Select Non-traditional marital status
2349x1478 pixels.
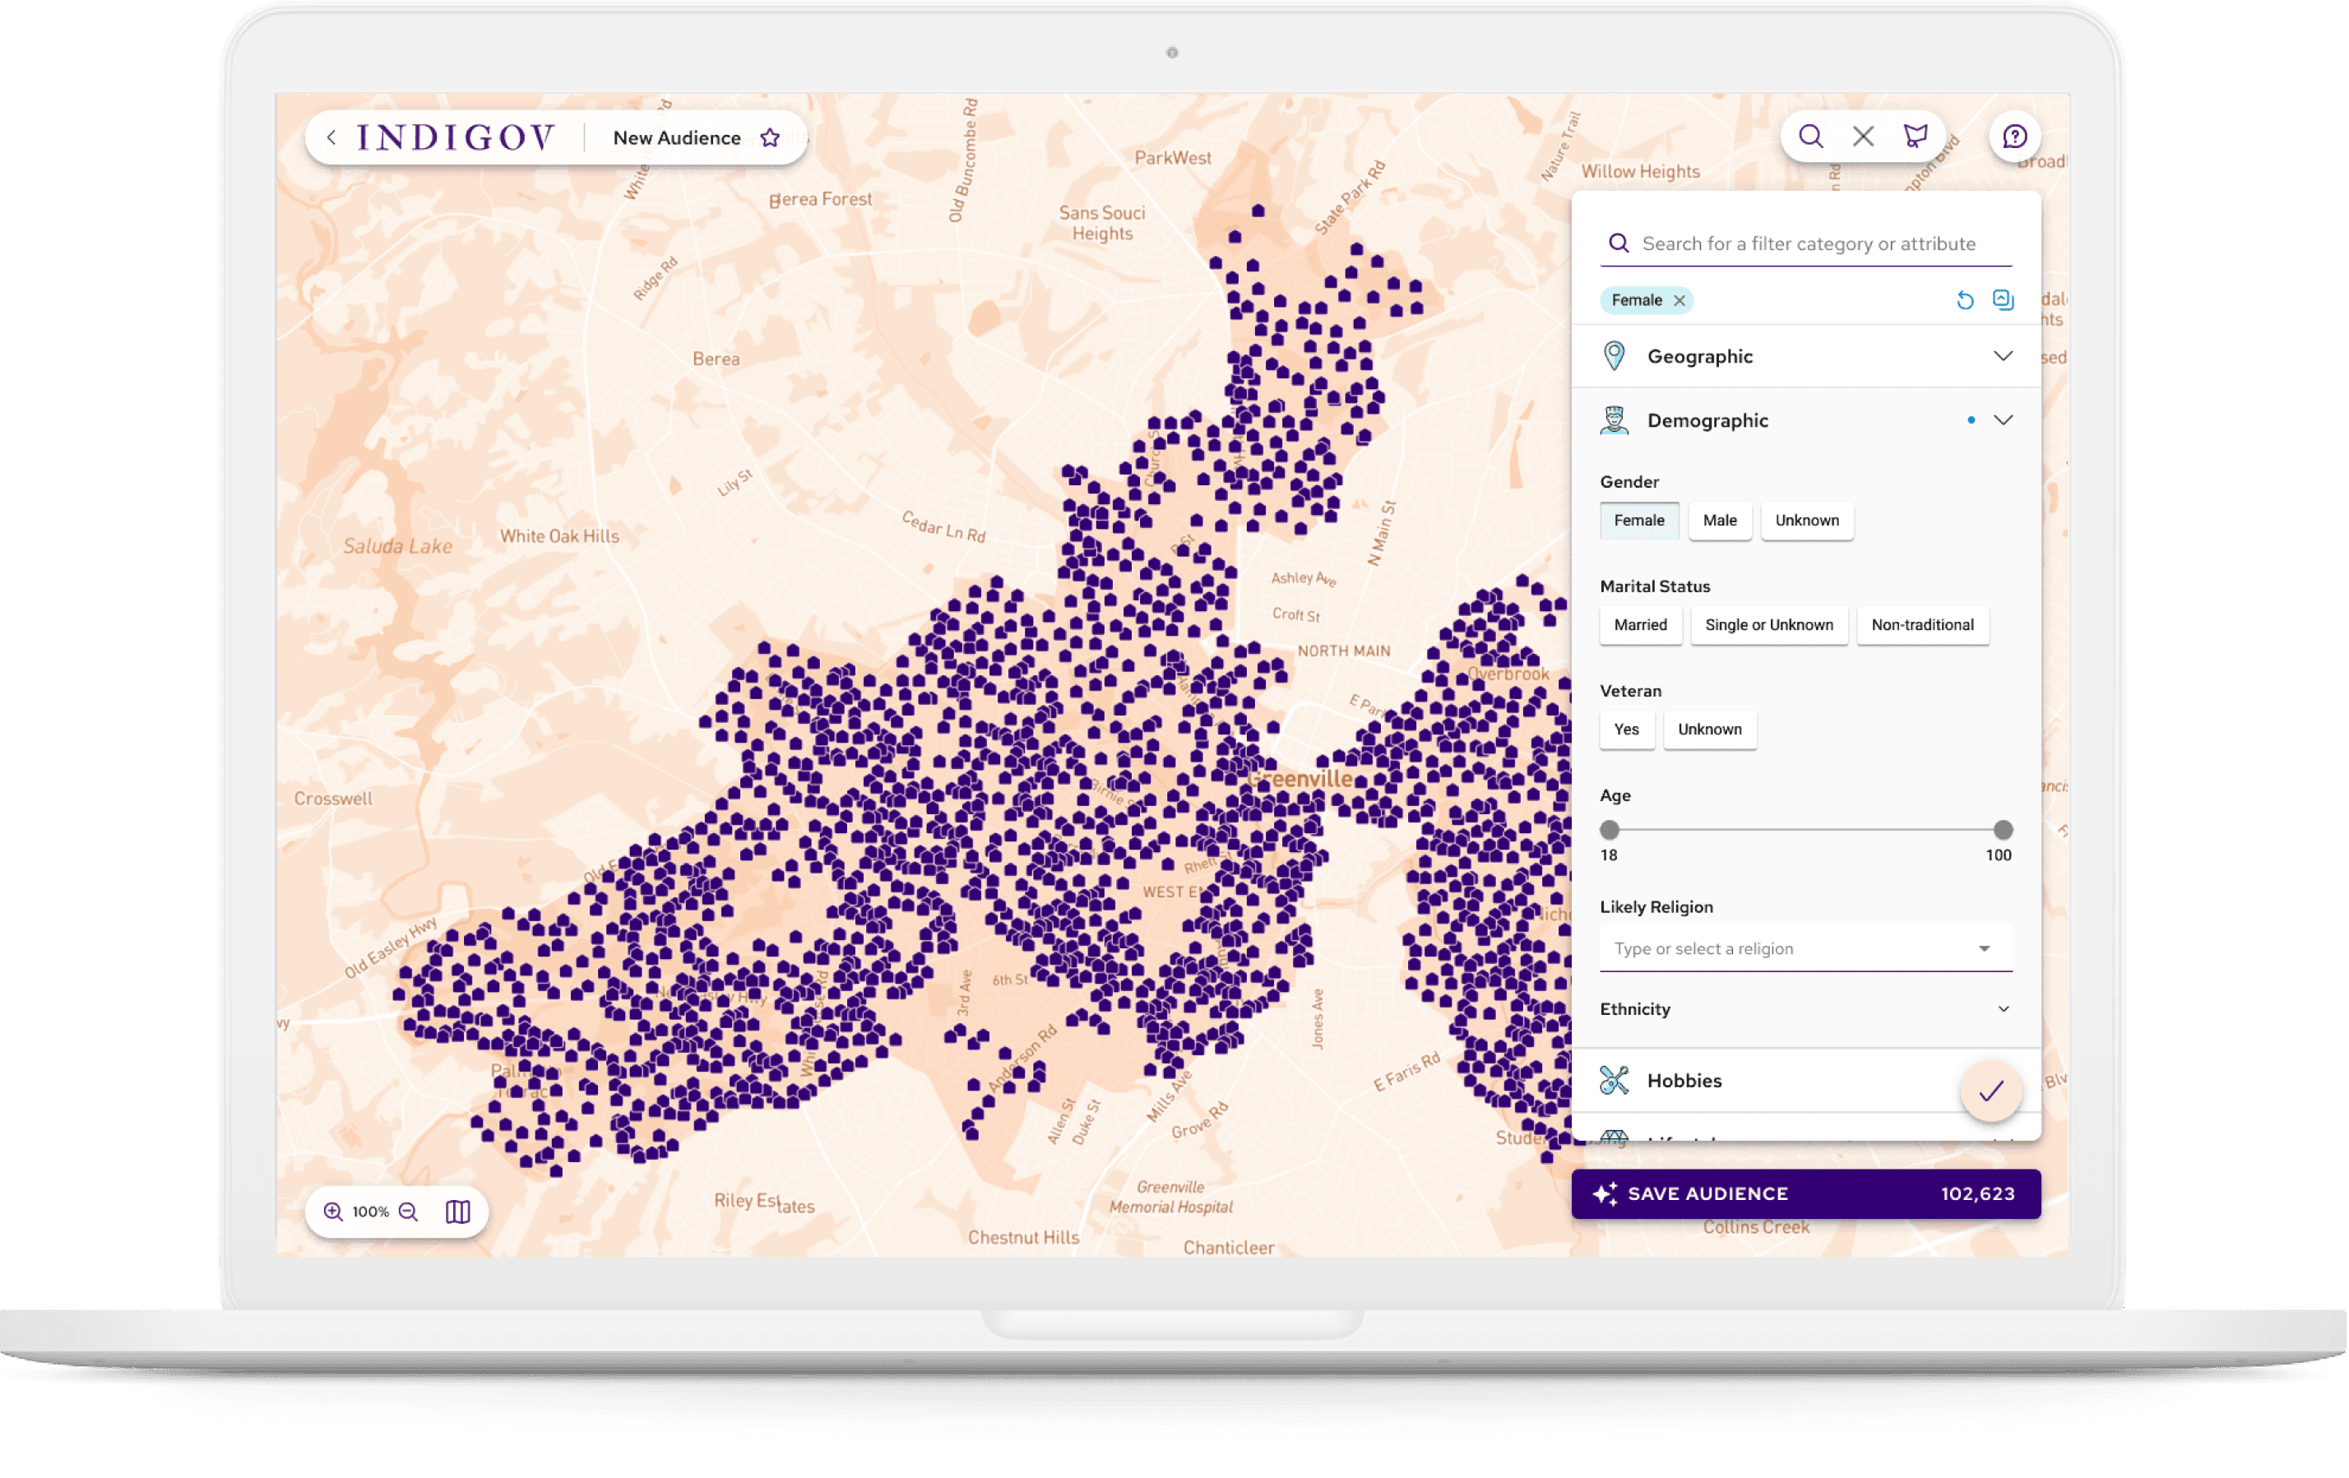coord(1922,624)
